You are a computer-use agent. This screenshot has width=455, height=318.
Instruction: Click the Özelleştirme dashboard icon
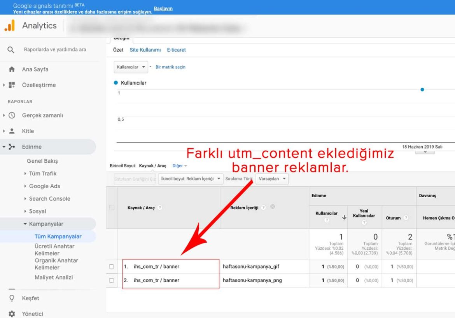tap(12, 85)
